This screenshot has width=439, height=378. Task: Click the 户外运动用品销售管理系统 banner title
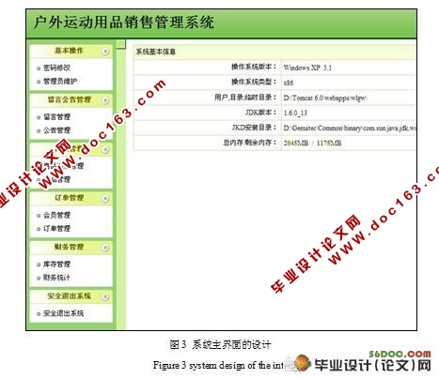point(124,23)
